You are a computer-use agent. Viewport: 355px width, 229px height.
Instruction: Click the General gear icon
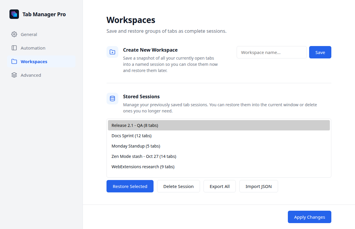(x=14, y=34)
